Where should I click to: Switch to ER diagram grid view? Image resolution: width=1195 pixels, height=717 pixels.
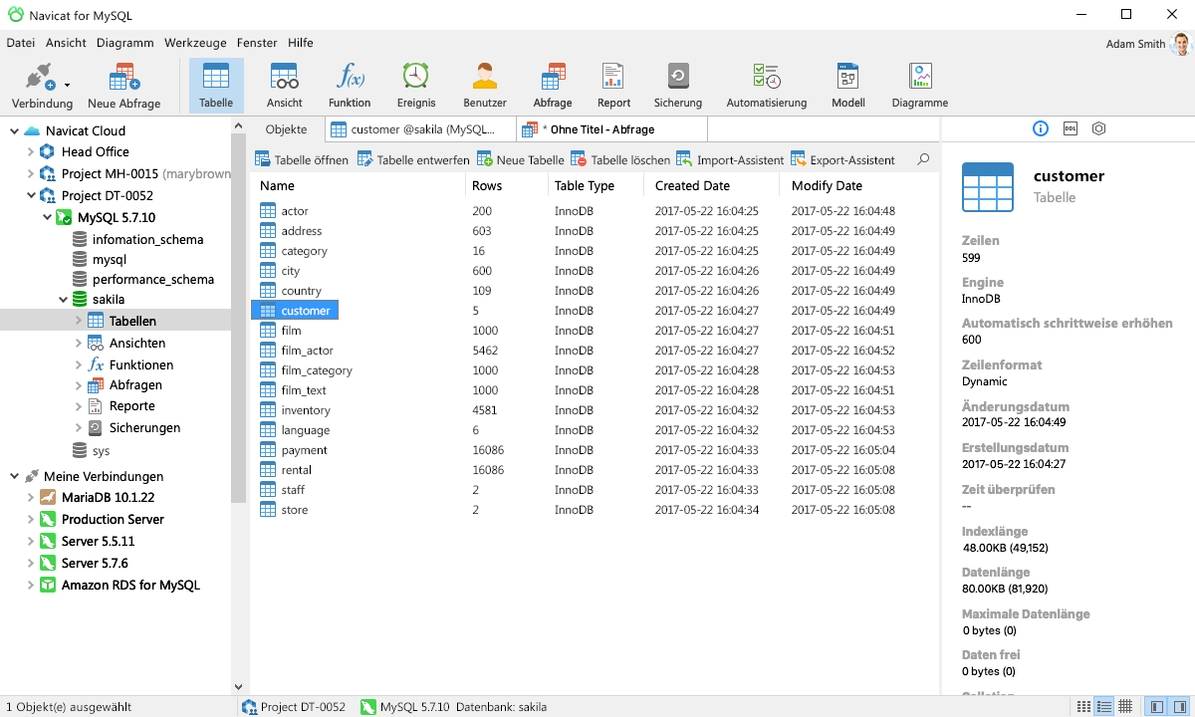pos(1125,706)
